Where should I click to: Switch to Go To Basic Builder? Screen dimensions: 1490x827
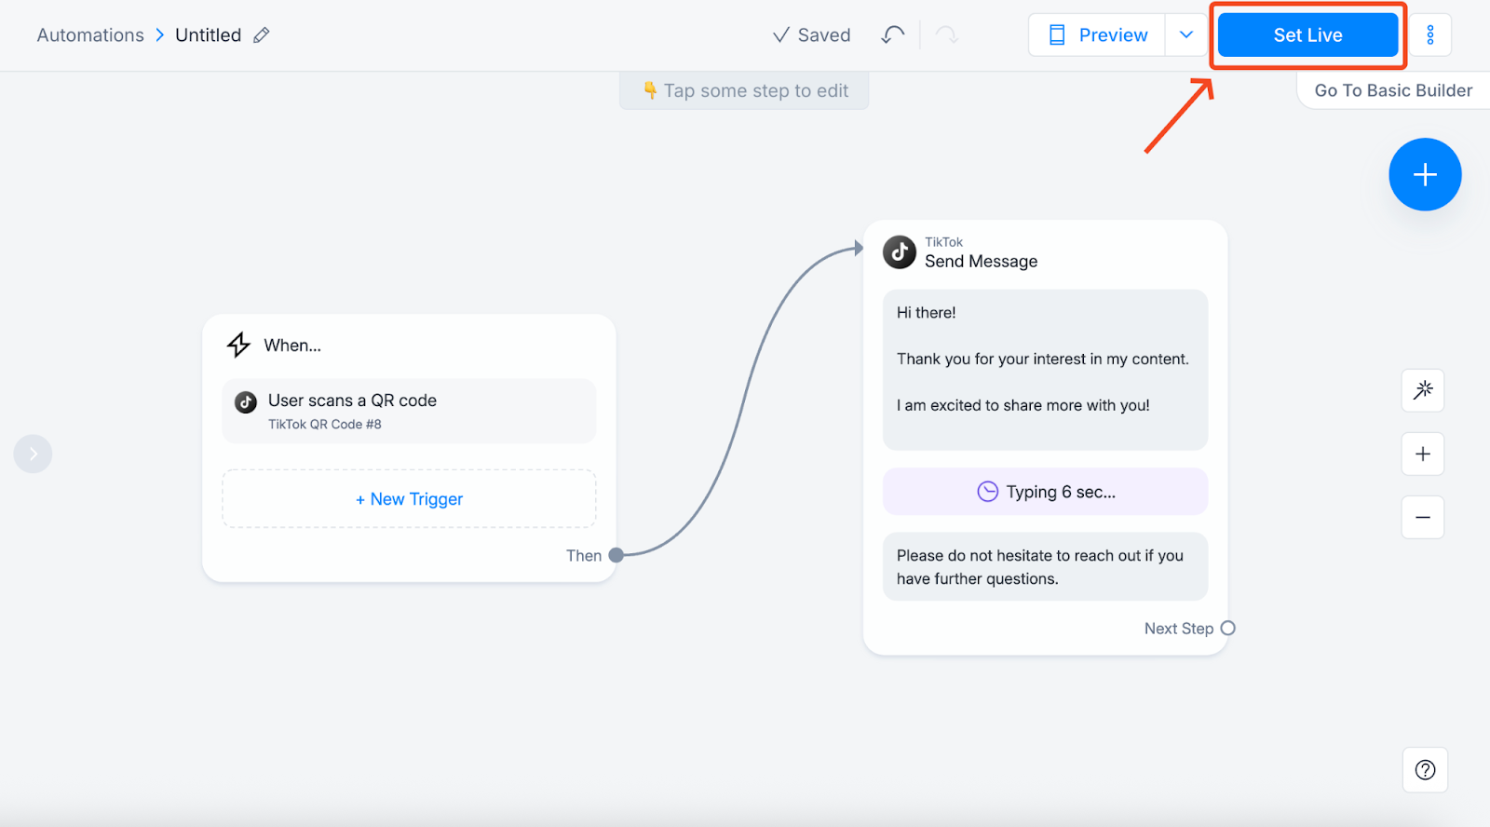coord(1392,90)
